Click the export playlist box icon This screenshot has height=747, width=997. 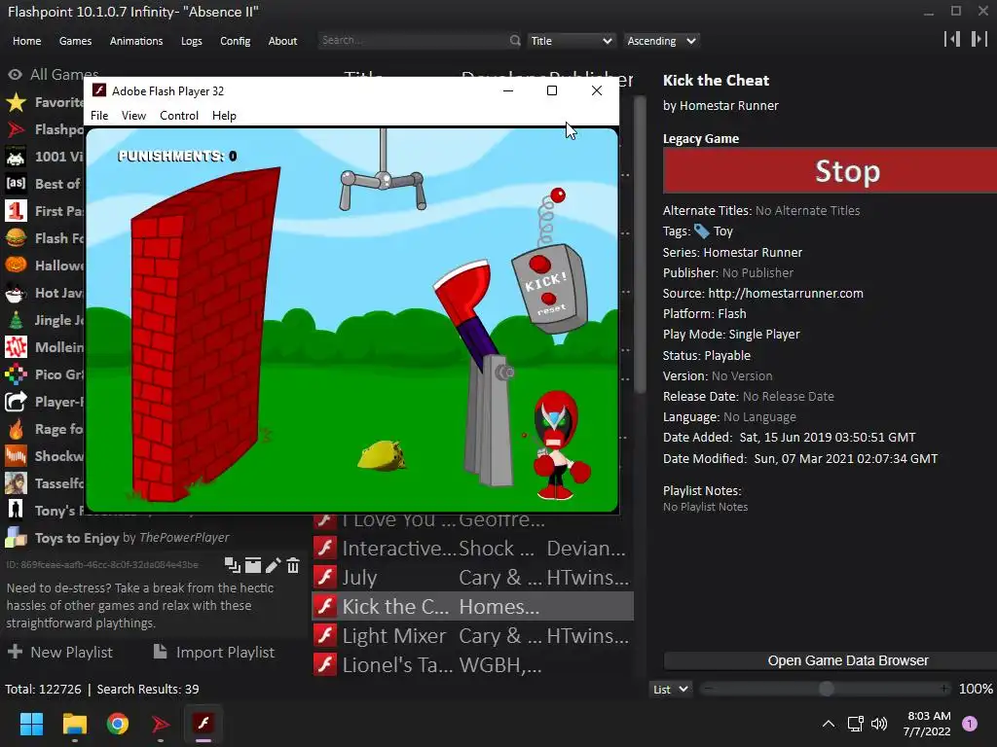click(x=253, y=565)
